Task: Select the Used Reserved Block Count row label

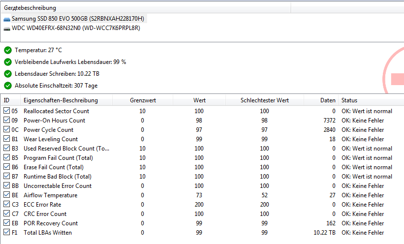Action: (66, 149)
